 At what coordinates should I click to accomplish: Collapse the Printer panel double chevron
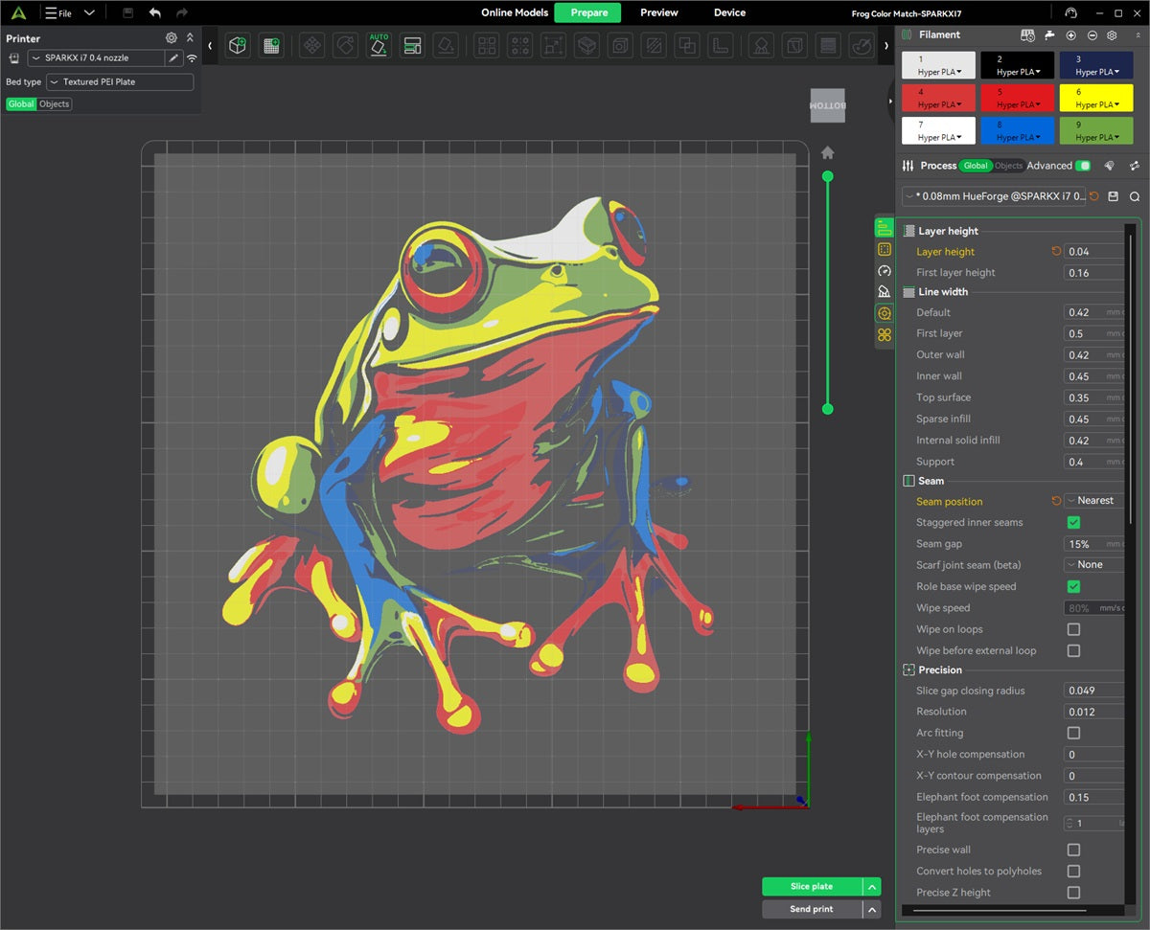click(190, 37)
